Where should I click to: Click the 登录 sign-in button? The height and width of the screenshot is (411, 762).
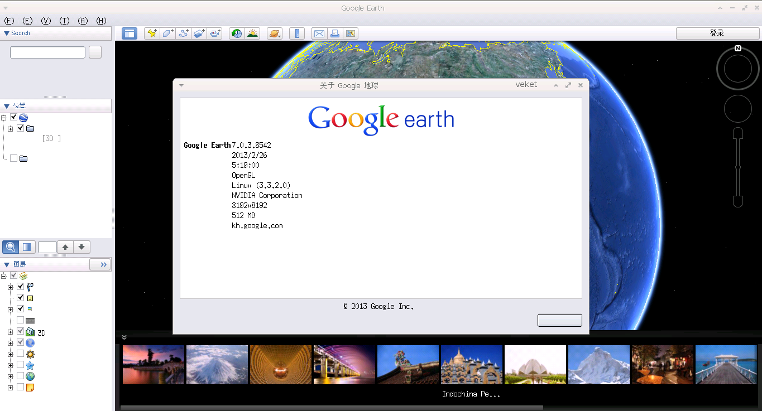(x=717, y=33)
